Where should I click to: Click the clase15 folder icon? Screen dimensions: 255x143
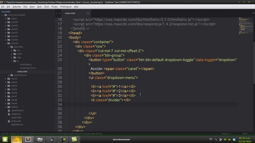pyautogui.click(x=9, y=40)
